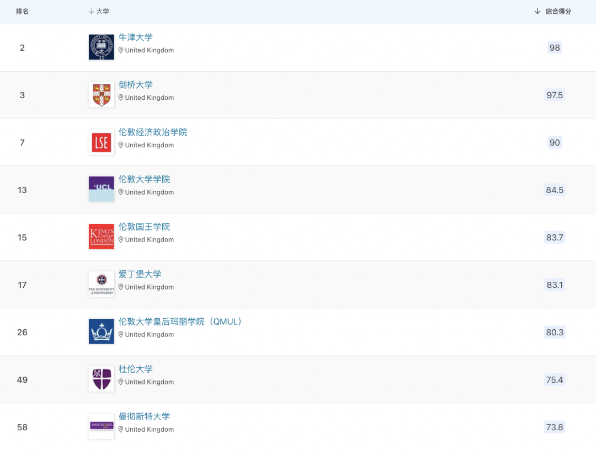Click United Kingdom text under 牛津大学
Screen dimensions: 596x450
point(150,50)
